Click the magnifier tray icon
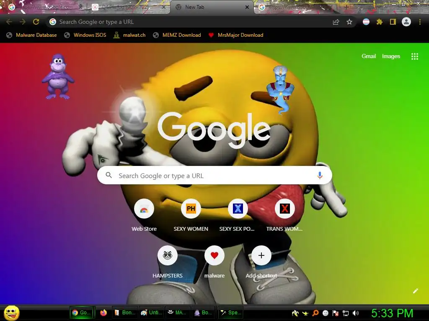The height and width of the screenshot is (321, 429). point(315,313)
